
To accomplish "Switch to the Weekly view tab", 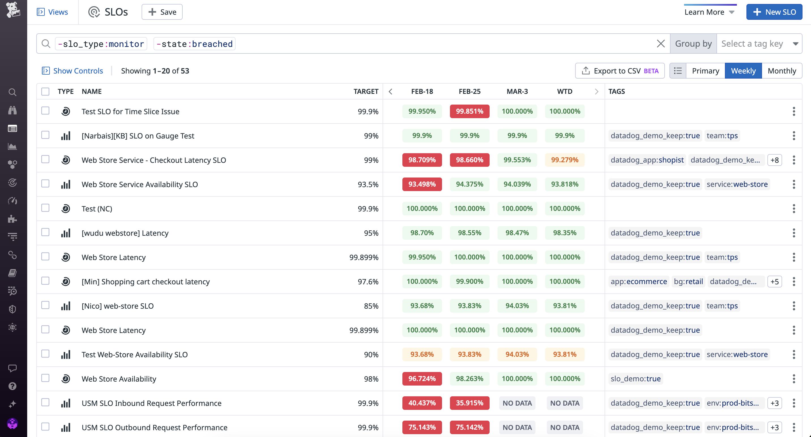I will (743, 71).
